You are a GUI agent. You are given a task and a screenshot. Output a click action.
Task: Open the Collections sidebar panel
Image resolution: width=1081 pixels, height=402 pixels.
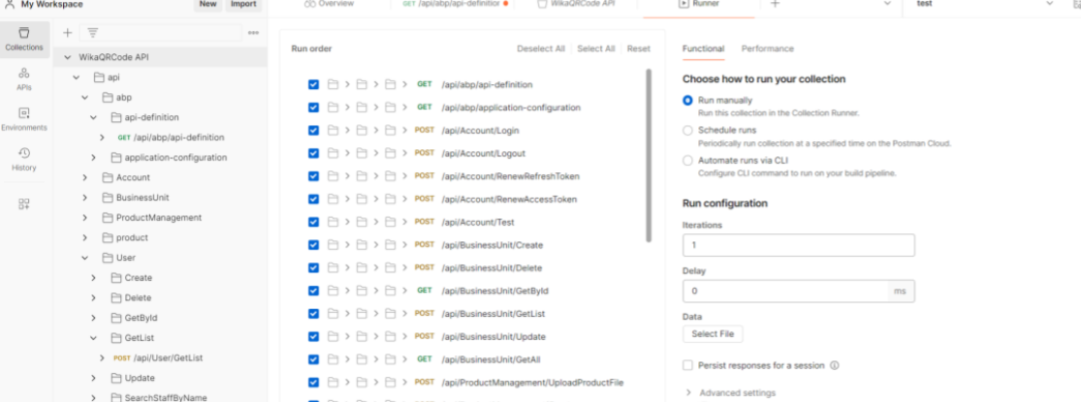(x=24, y=40)
